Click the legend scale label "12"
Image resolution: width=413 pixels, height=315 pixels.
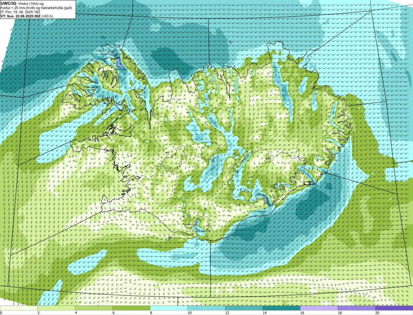tap(227, 313)
